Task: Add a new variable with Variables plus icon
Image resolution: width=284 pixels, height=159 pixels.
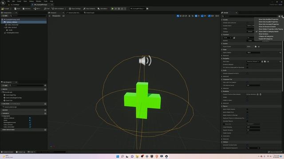Action: click(45, 114)
